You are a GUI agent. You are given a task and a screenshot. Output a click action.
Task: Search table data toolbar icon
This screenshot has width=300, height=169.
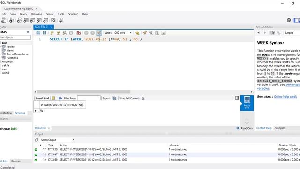click(53, 20)
